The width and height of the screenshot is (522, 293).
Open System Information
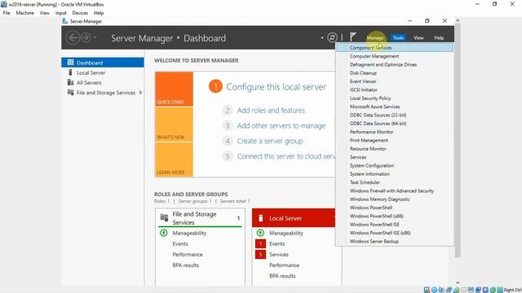click(x=395, y=174)
